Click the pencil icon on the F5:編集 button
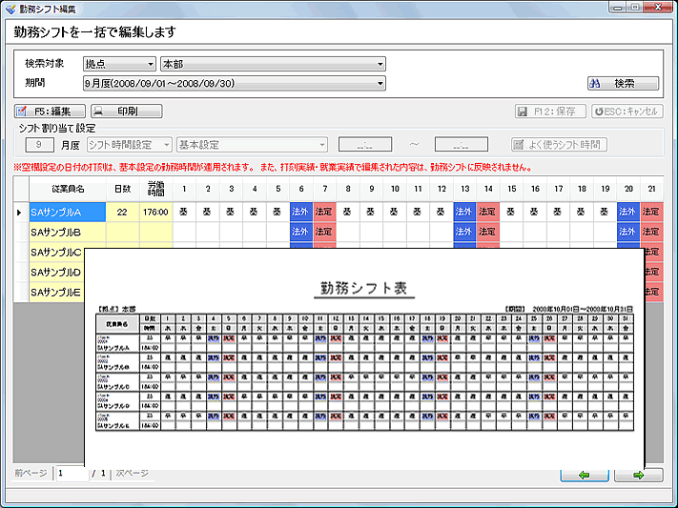Image resolution: width=678 pixels, height=508 pixels. pyautogui.click(x=22, y=112)
